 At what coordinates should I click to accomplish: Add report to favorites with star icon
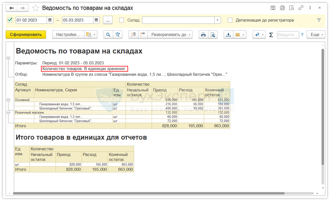35,8
